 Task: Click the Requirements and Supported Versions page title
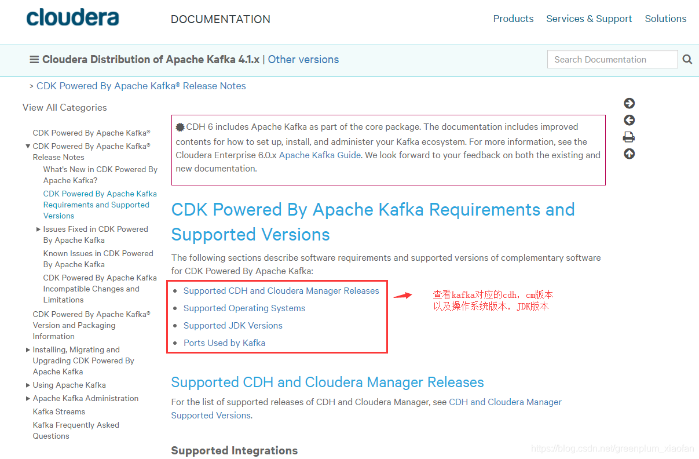[373, 222]
